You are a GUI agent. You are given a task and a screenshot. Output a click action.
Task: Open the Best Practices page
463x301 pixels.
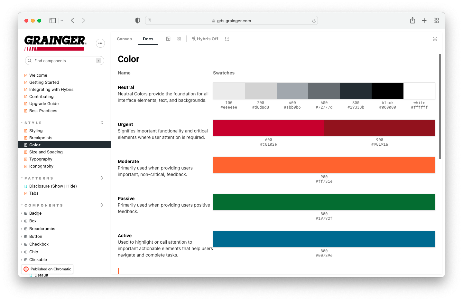(43, 111)
